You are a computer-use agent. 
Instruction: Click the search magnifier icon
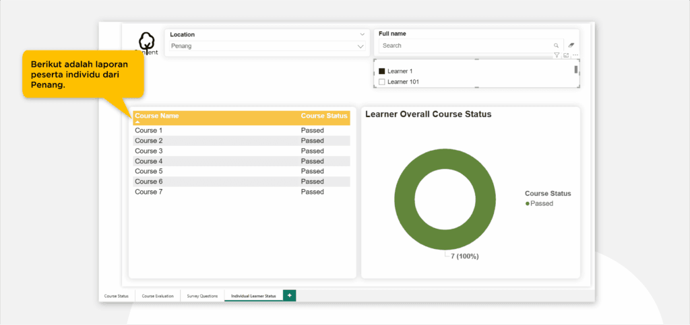click(556, 46)
